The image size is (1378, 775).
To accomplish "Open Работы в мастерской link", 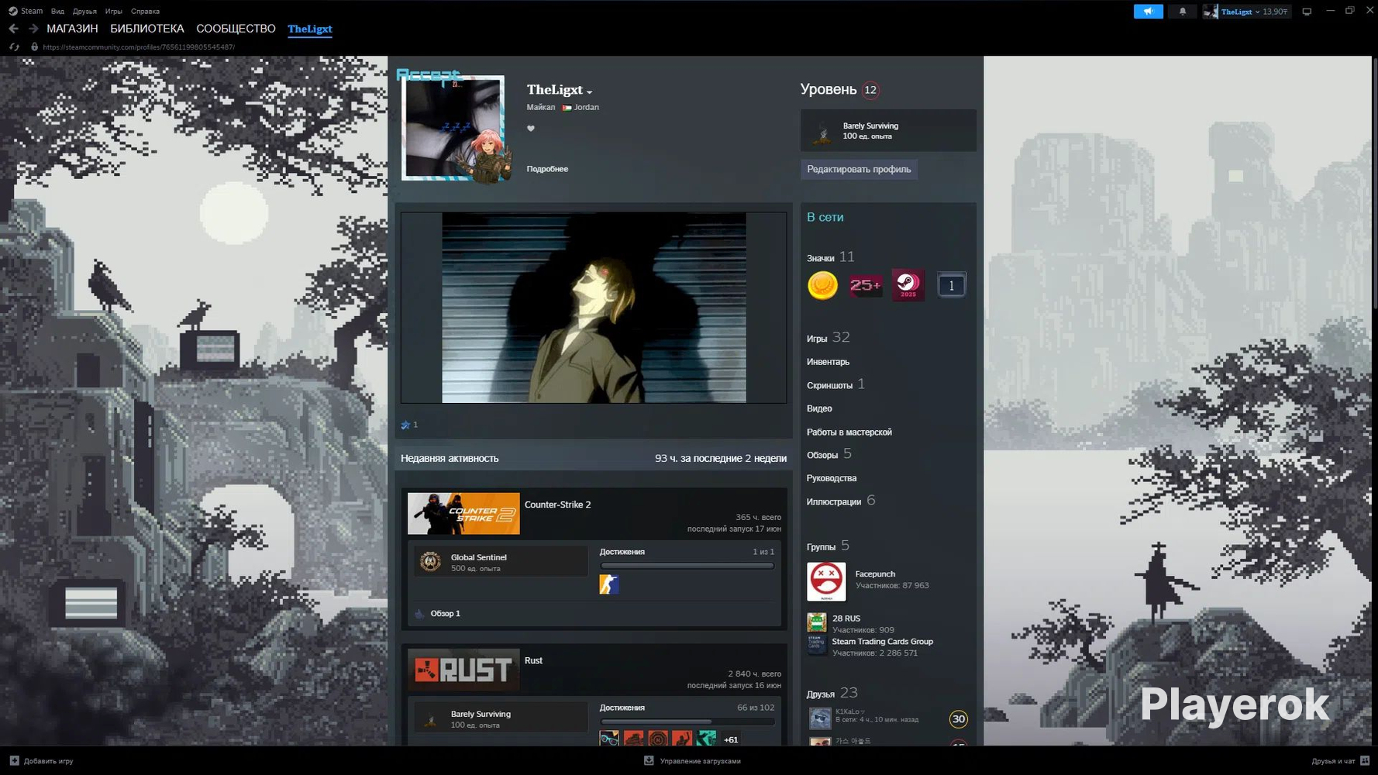I will 849,432.
